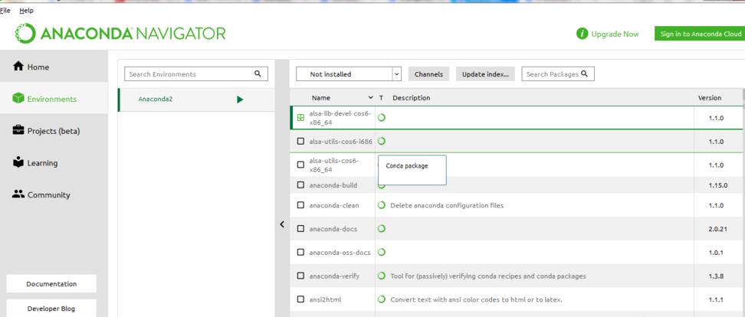
Task: Collapse environments panel with left chevron
Action: 281,224
